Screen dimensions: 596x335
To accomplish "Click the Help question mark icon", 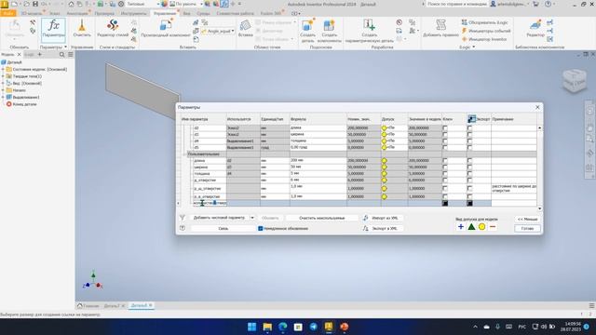I will pos(548,4).
